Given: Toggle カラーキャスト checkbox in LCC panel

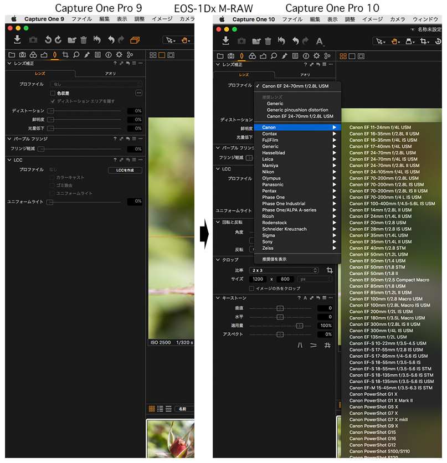Looking at the screenshot, I should tap(52, 177).
